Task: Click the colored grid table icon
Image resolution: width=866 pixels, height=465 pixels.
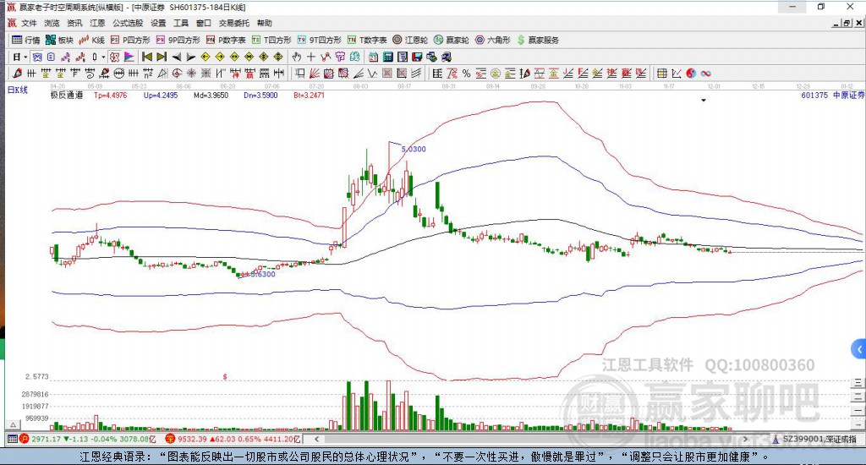Action: [x=661, y=74]
